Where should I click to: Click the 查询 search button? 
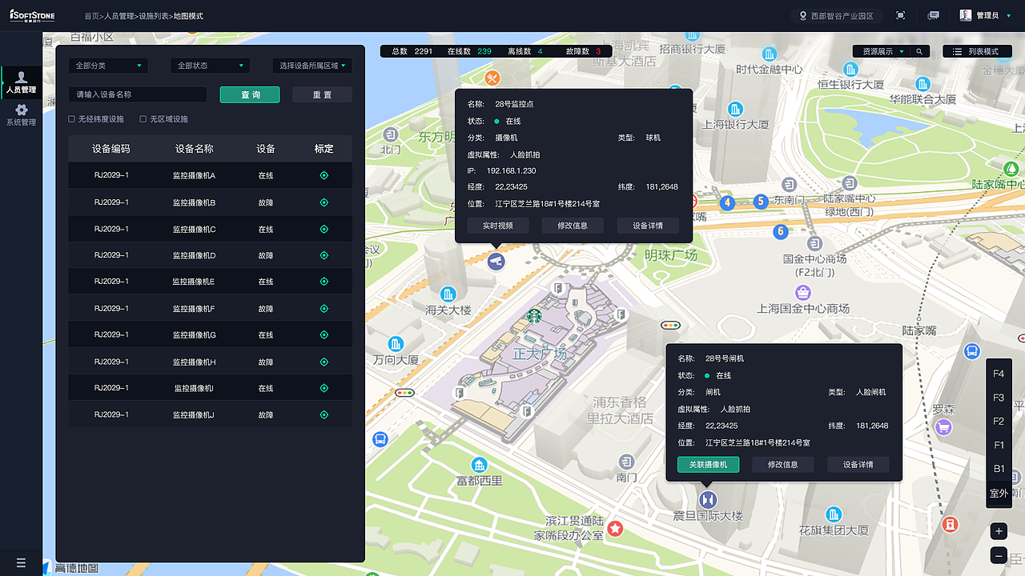(250, 94)
